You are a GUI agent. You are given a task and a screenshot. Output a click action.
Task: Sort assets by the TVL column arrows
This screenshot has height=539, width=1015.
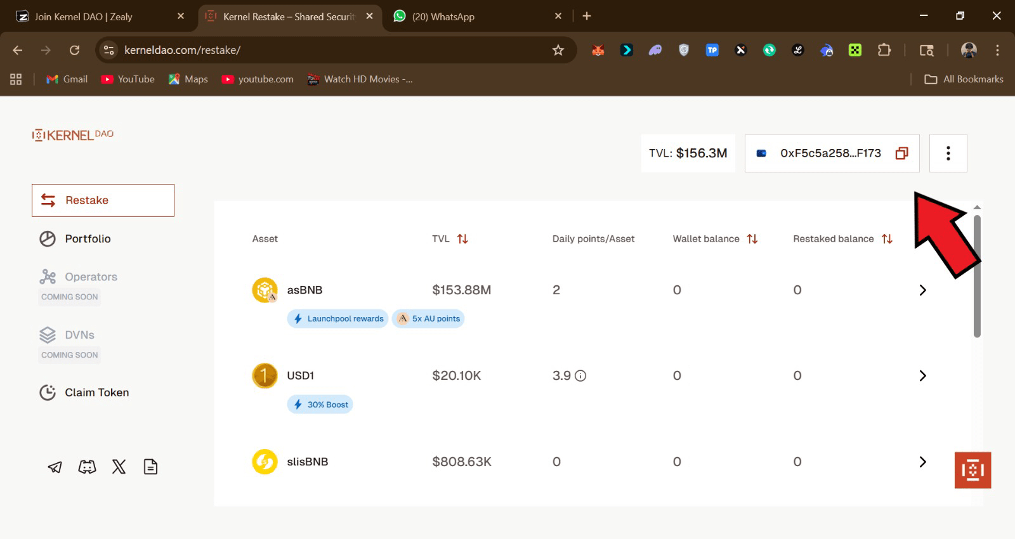(x=462, y=239)
